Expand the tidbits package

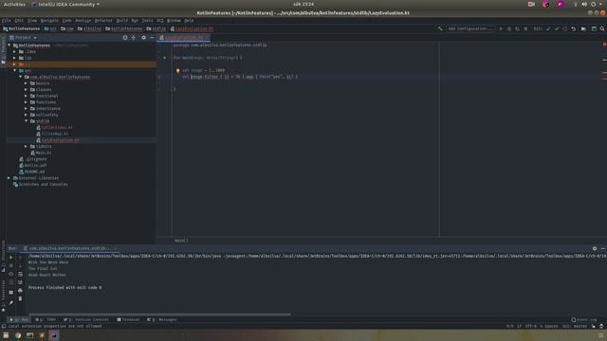pyautogui.click(x=27, y=147)
